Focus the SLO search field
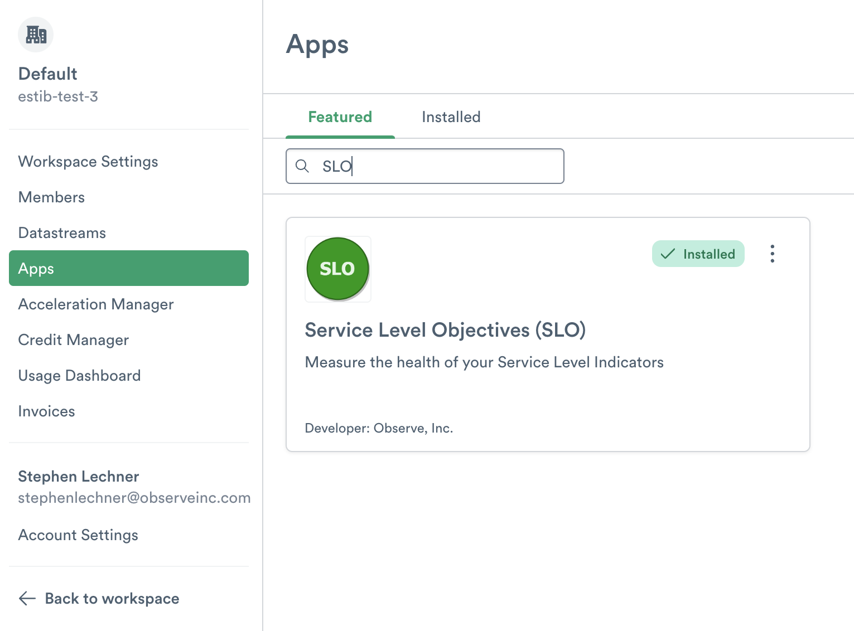The height and width of the screenshot is (631, 854). tap(425, 166)
